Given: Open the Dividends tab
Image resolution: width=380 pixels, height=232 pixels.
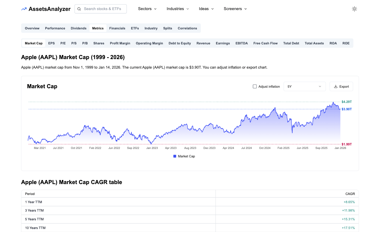Looking at the screenshot, I should point(79,28).
